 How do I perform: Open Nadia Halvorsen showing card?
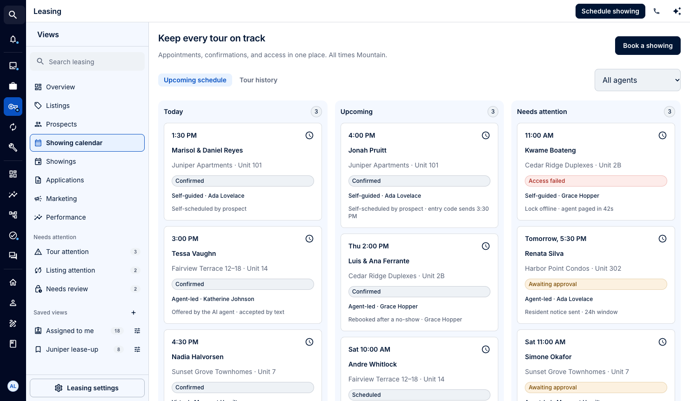point(242,365)
